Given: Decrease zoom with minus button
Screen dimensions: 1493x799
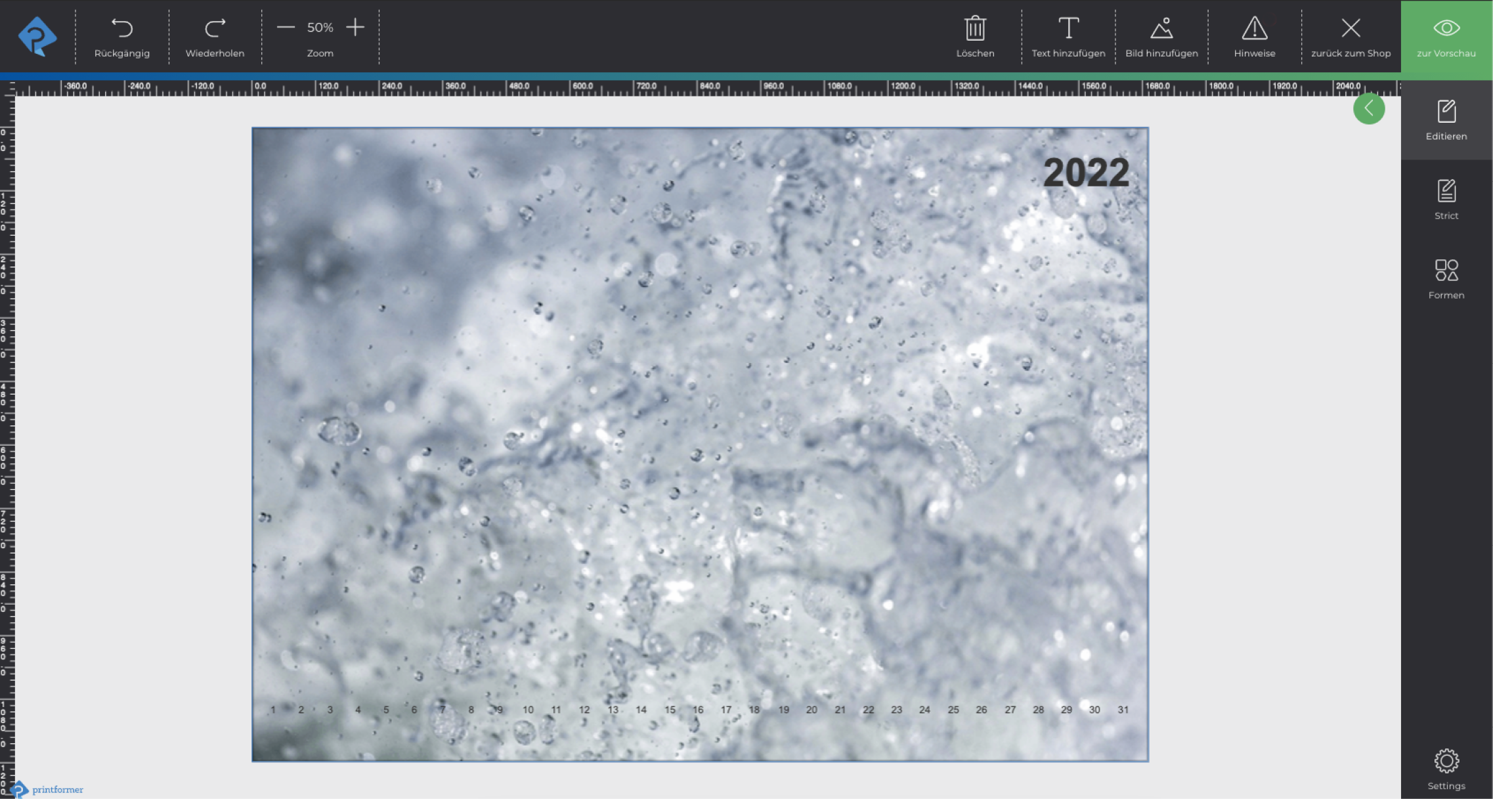Looking at the screenshot, I should coord(286,28).
